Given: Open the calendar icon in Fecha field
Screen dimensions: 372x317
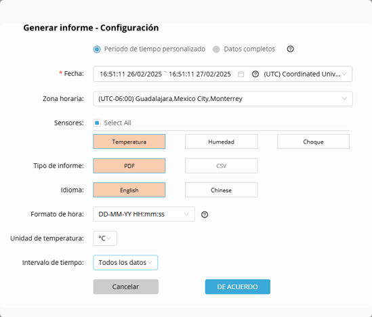Looking at the screenshot, I should [241, 75].
